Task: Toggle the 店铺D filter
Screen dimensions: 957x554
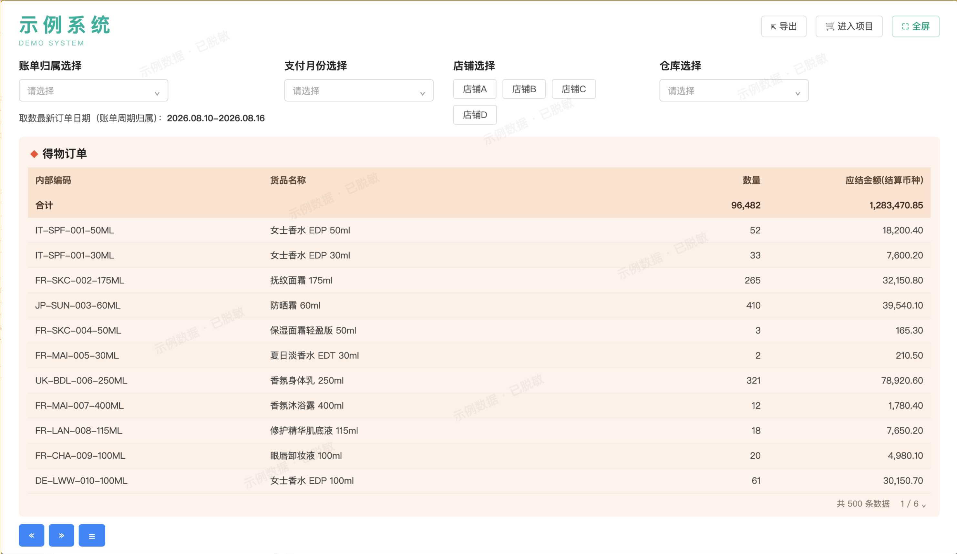Action: pyautogui.click(x=475, y=115)
